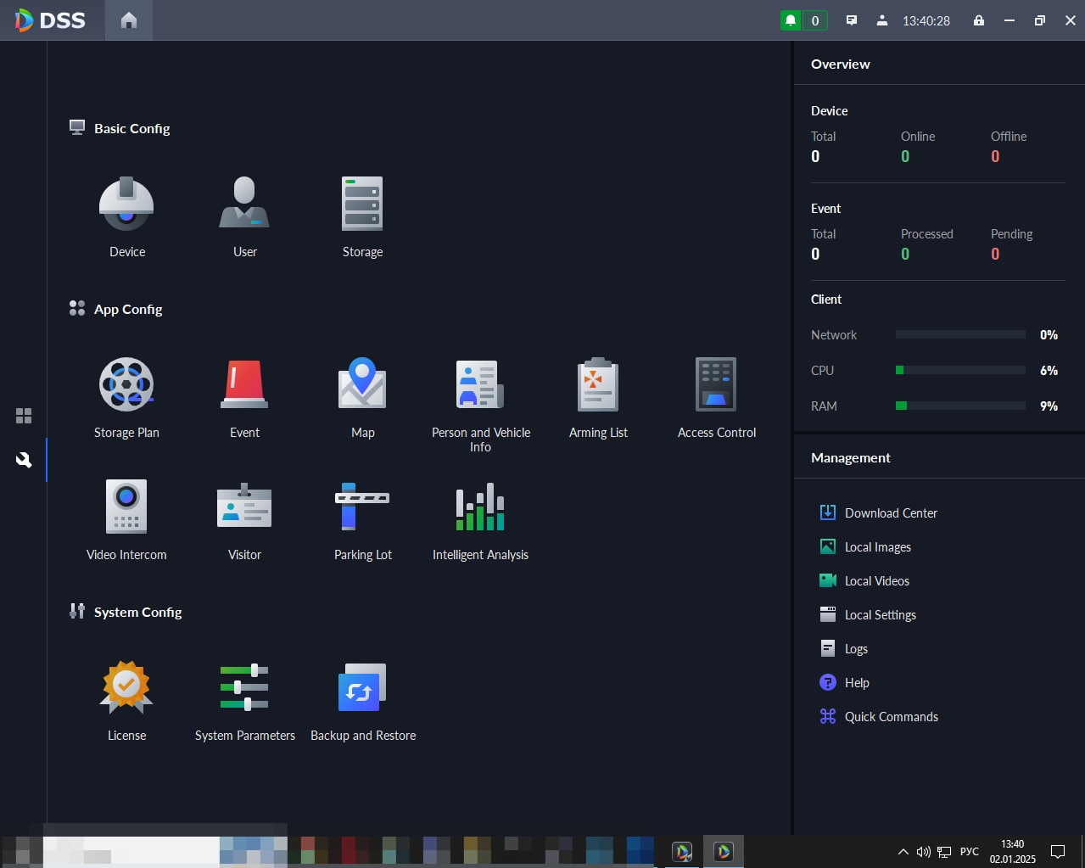Open Download Center
Viewport: 1085px width, 868px height.
878,512
